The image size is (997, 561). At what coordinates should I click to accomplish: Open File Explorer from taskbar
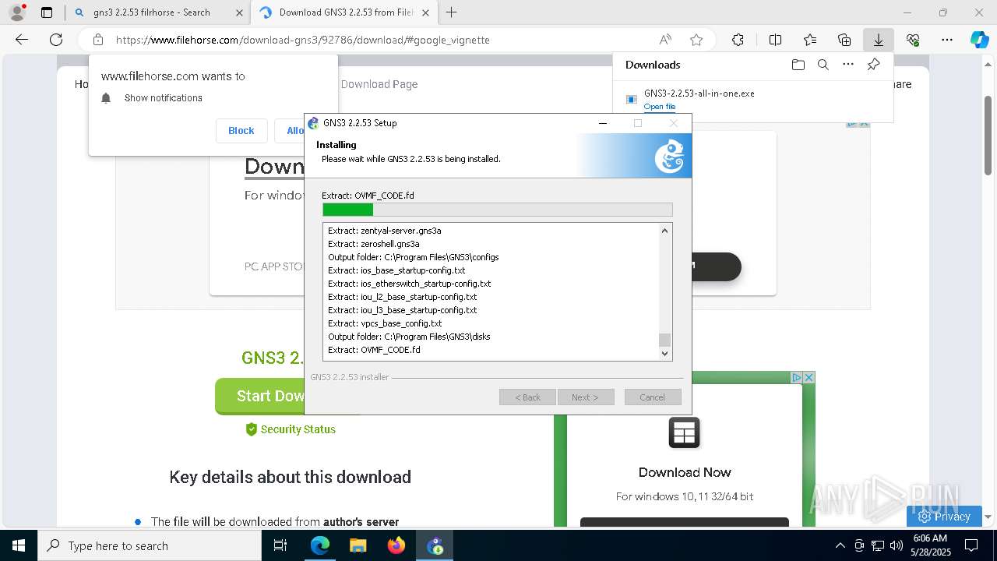(358, 545)
